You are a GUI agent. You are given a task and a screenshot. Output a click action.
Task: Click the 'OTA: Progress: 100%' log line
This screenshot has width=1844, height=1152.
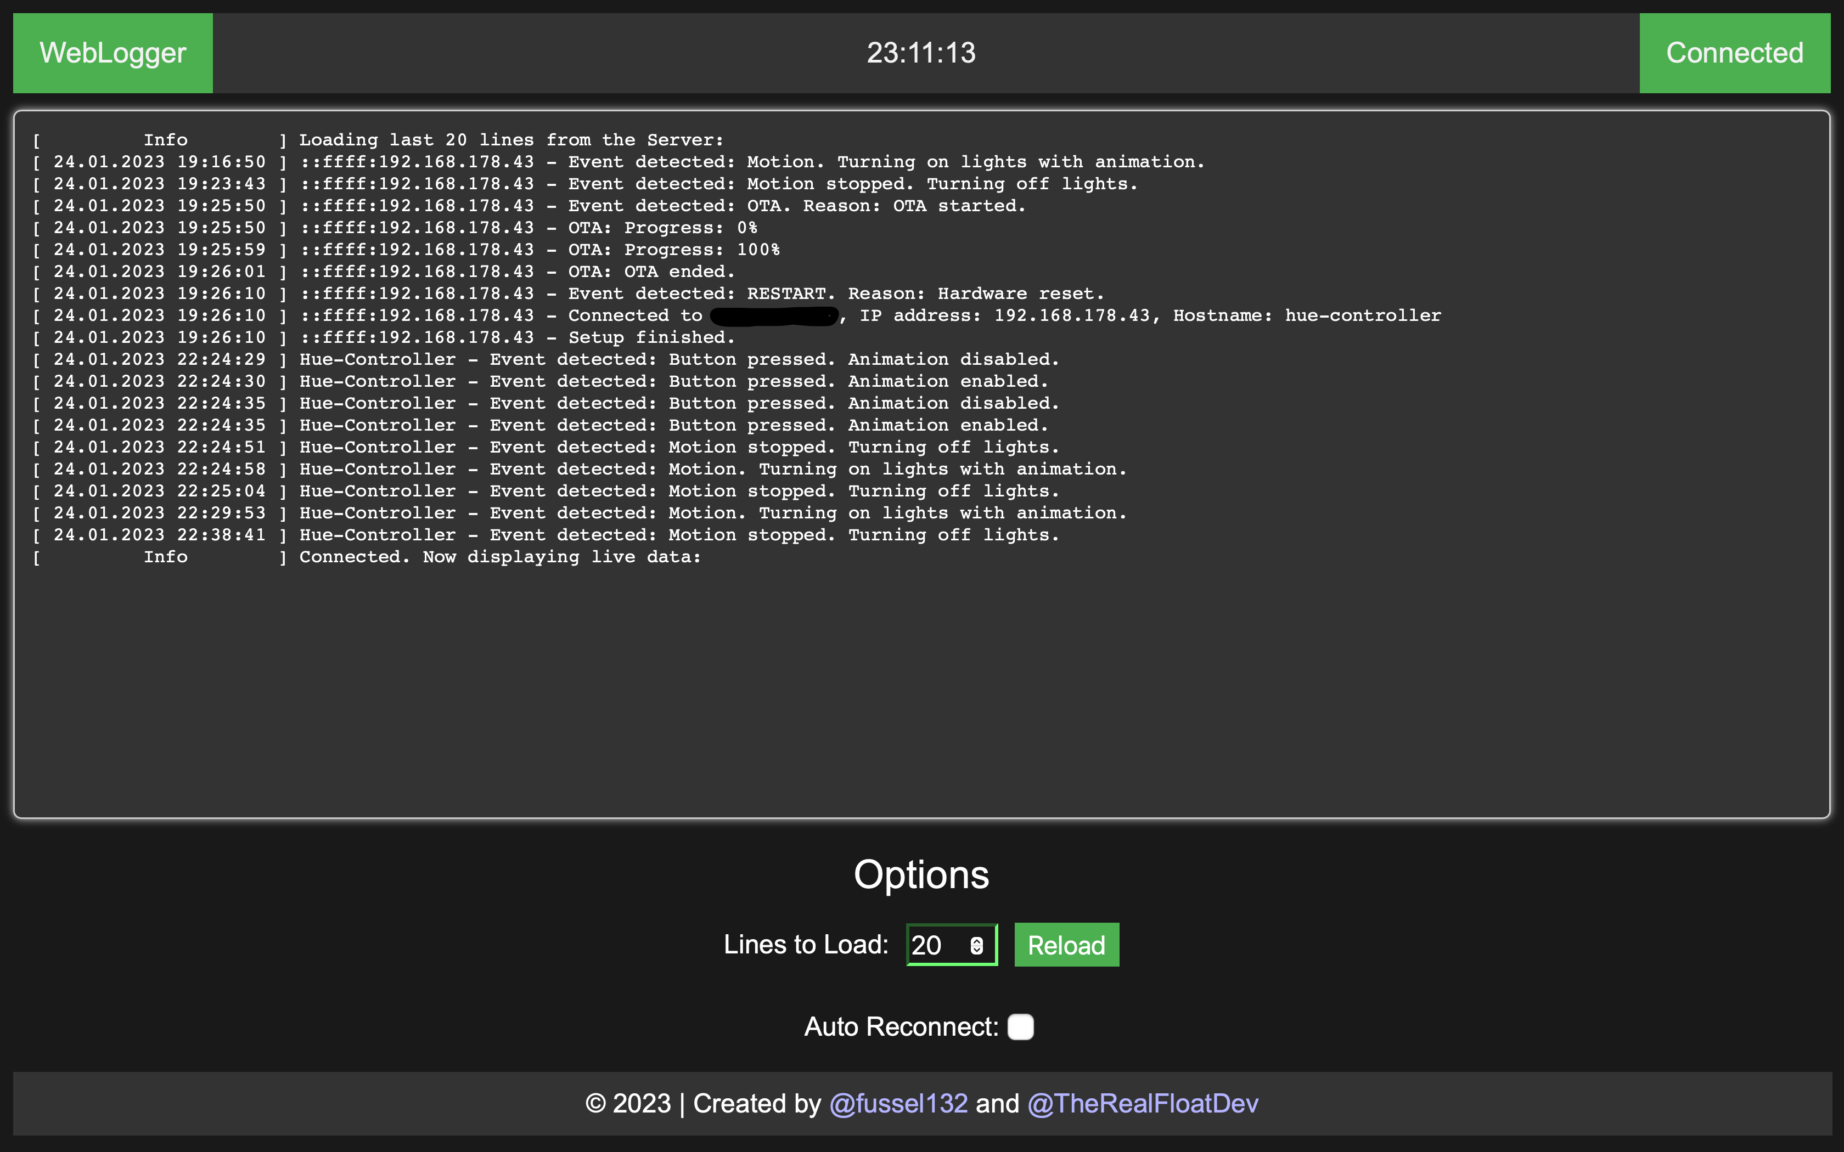pyautogui.click(x=406, y=250)
